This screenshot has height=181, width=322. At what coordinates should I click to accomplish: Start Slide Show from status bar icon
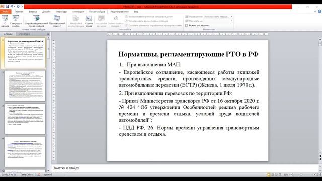(280, 175)
